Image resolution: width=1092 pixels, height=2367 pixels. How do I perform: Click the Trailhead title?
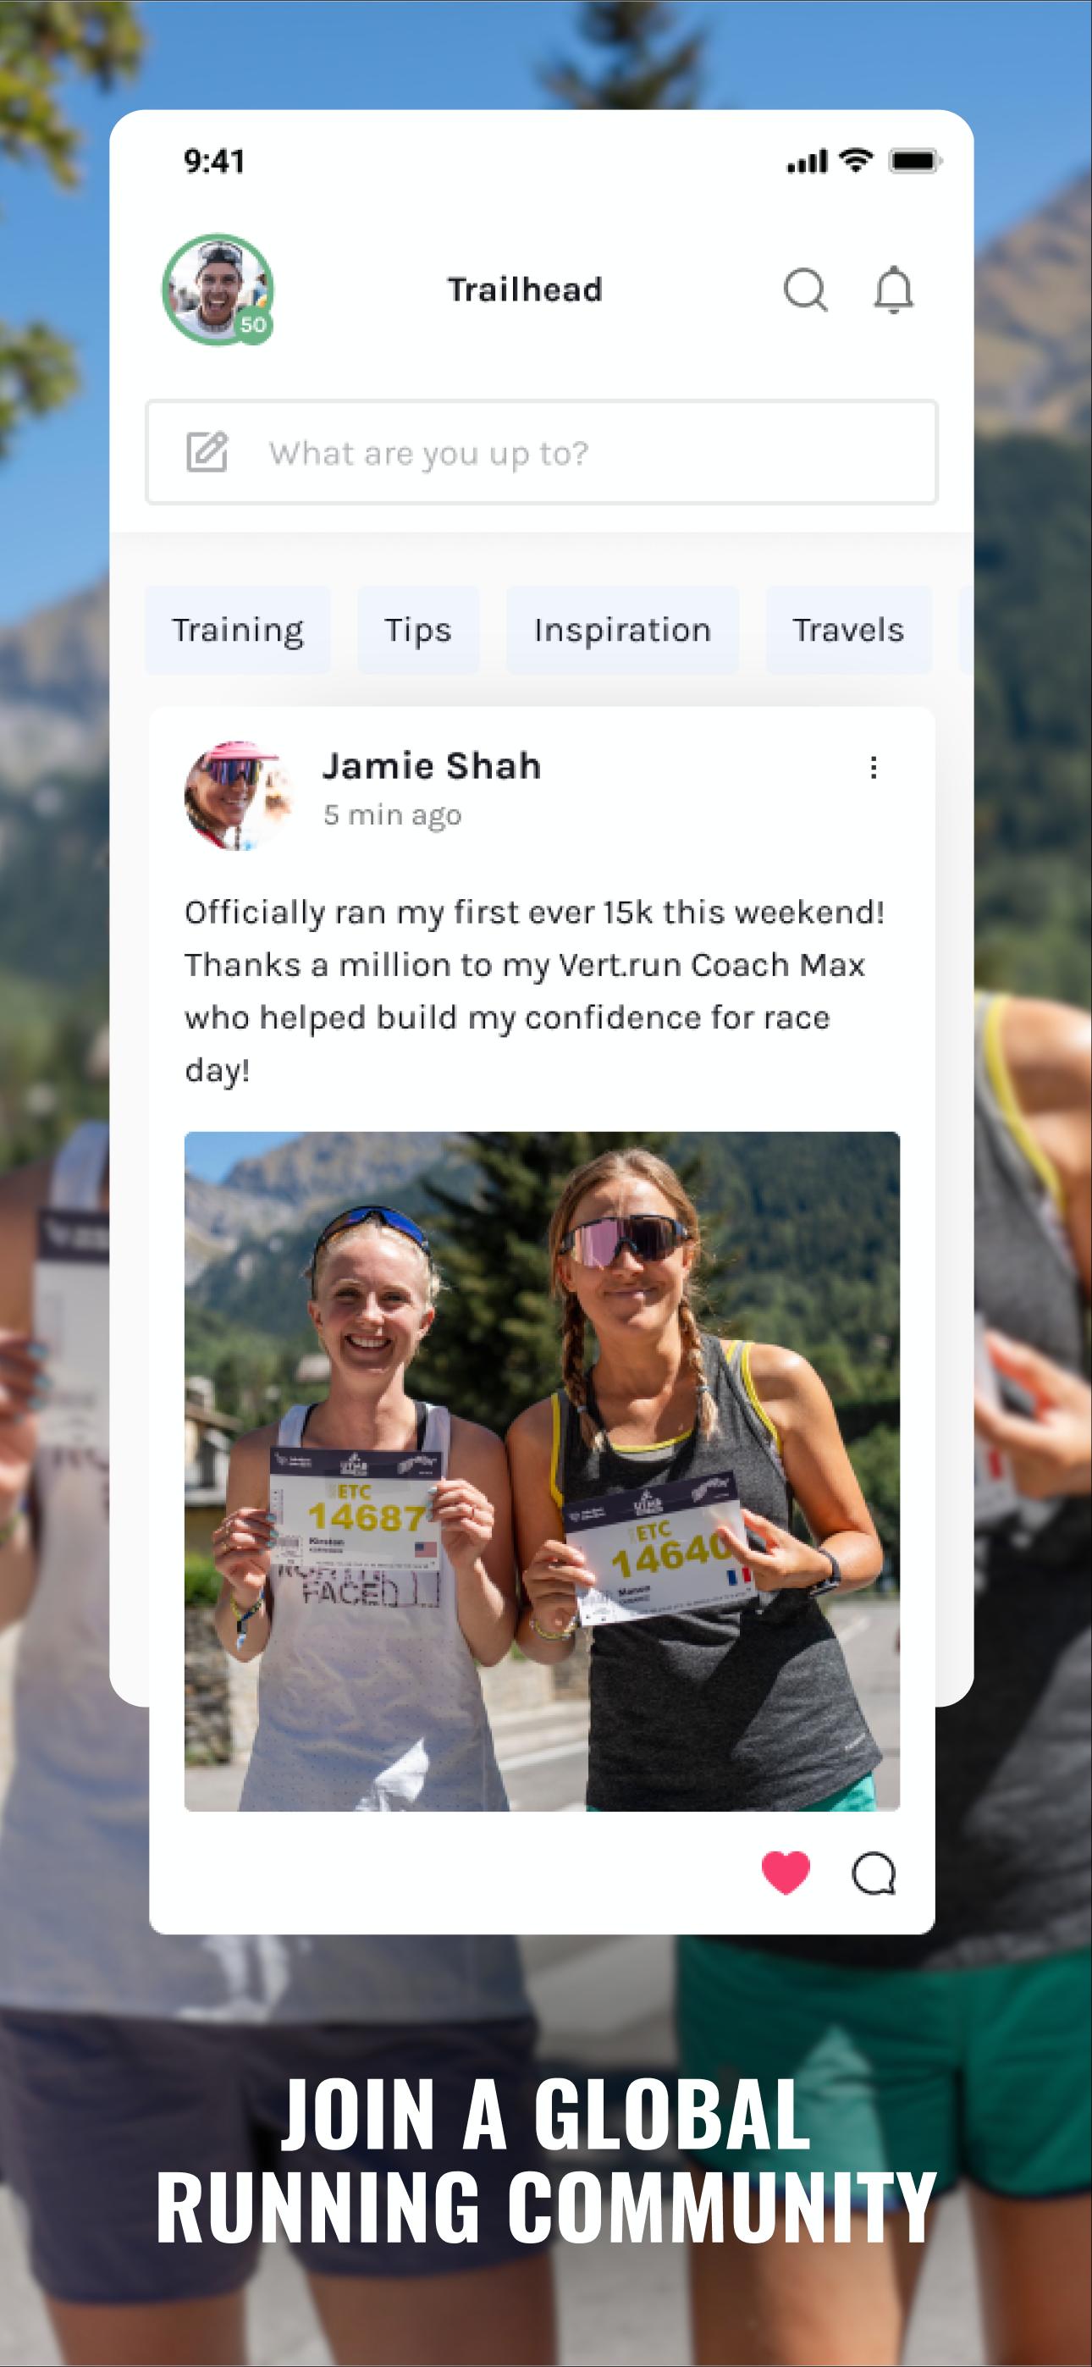[x=525, y=290]
